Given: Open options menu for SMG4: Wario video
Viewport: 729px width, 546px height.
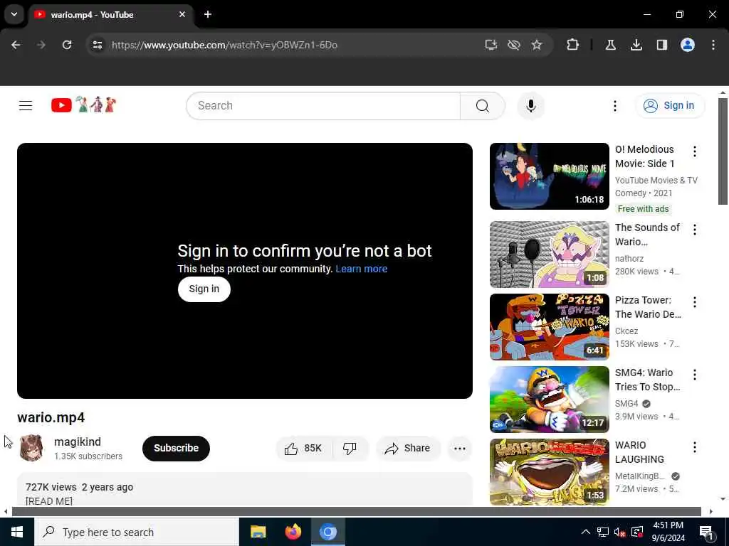Looking at the screenshot, I should click(x=695, y=375).
